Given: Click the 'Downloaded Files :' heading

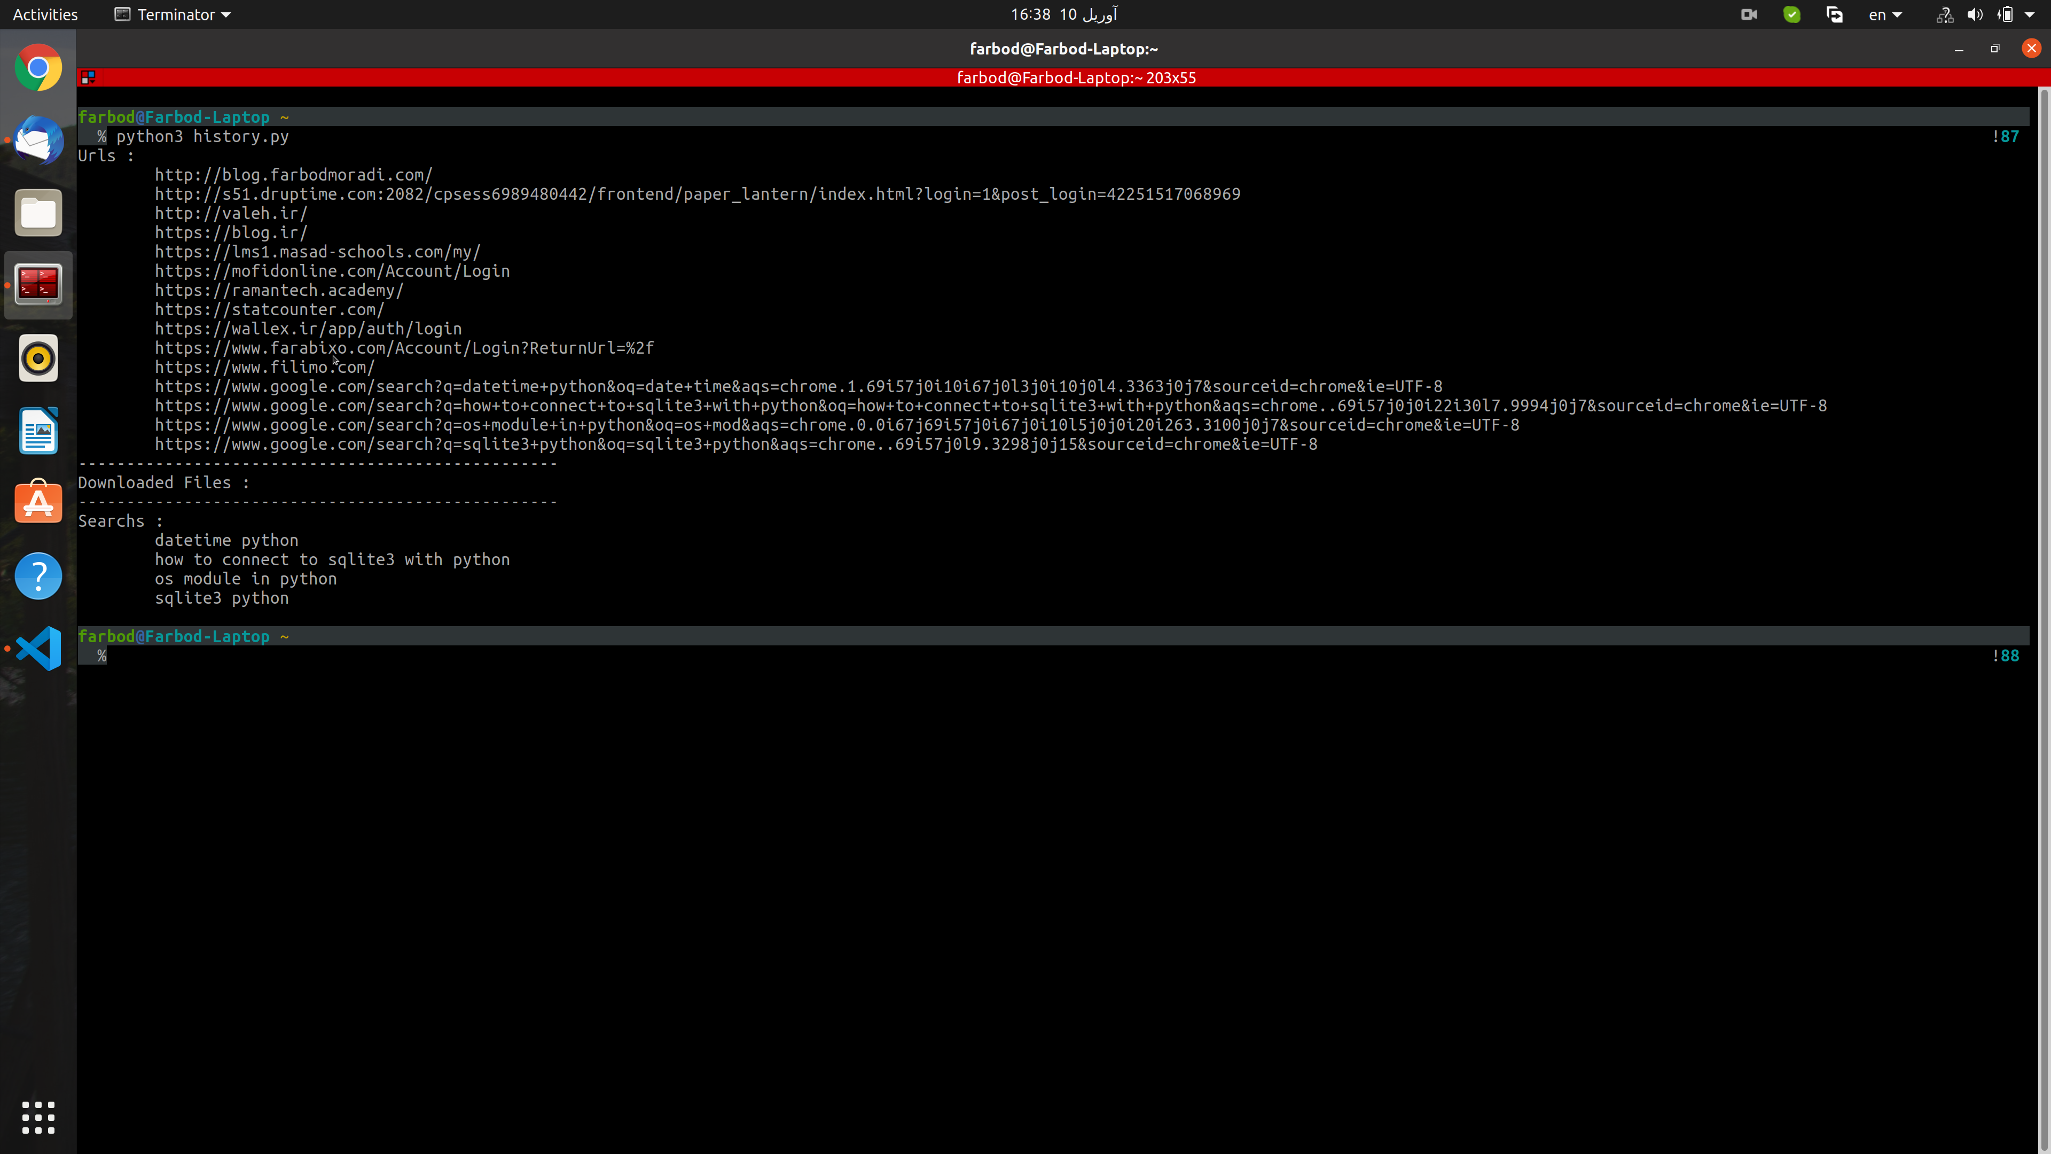Looking at the screenshot, I should point(163,482).
